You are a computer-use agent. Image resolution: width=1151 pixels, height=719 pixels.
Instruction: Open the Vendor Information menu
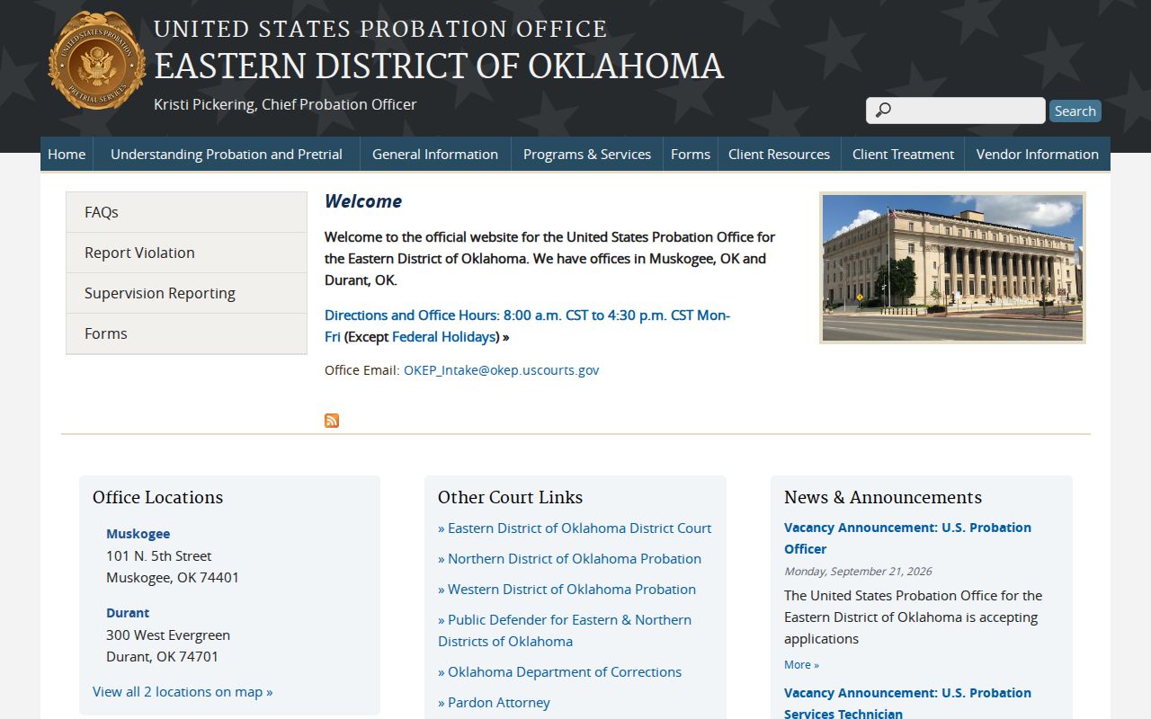tap(1037, 154)
